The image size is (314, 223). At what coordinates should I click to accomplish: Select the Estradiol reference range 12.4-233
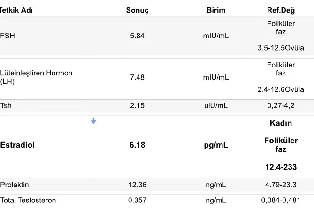click(x=281, y=167)
